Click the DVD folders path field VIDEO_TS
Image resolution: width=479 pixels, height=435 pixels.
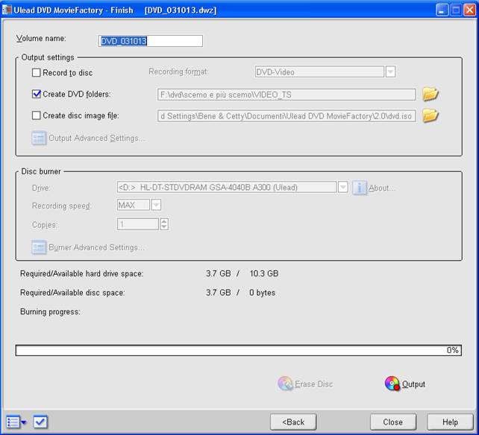287,95
